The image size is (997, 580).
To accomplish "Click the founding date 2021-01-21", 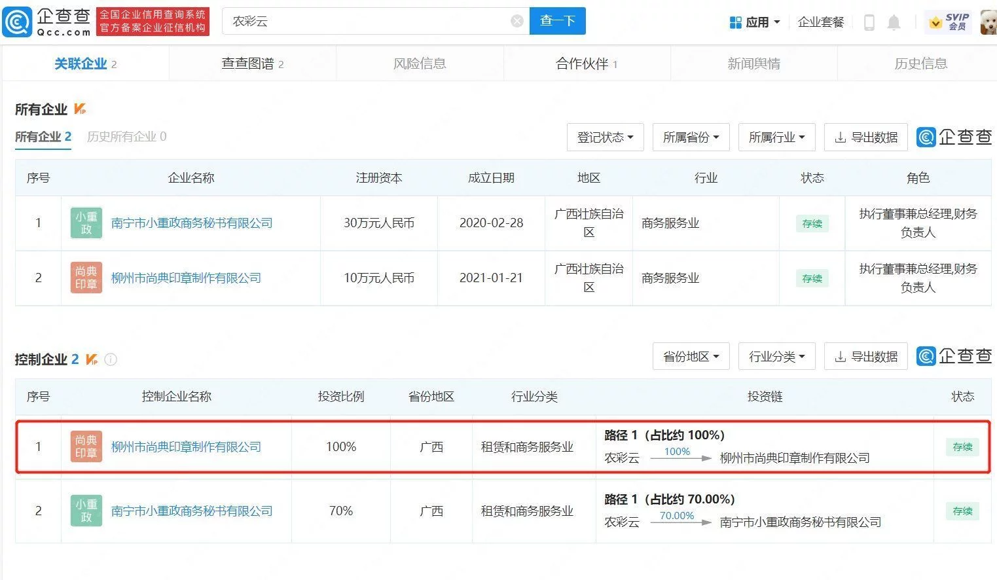I will point(492,278).
